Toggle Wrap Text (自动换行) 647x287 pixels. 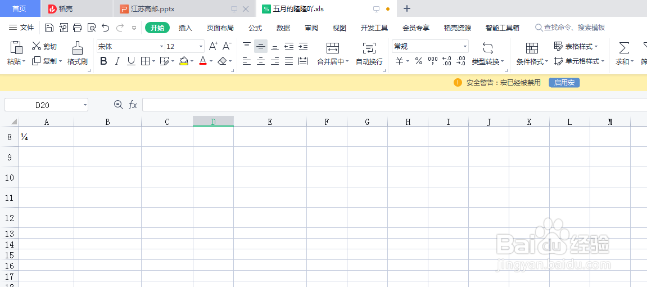pos(369,53)
